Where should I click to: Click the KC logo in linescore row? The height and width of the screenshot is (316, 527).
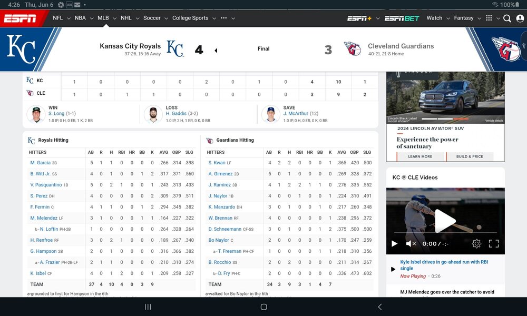(30, 80)
